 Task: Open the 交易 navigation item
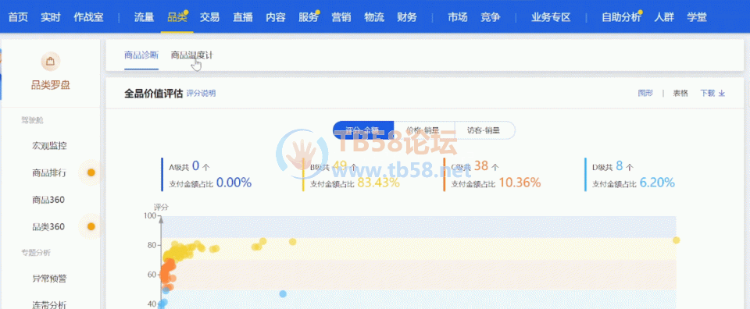click(x=209, y=18)
